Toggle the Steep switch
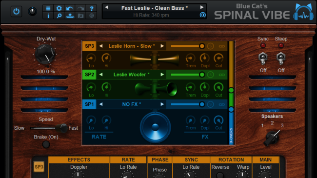This screenshot has height=178, width=317. click(x=281, y=58)
